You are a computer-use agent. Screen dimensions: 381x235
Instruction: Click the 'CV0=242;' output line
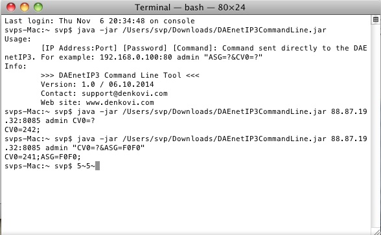tap(22, 129)
